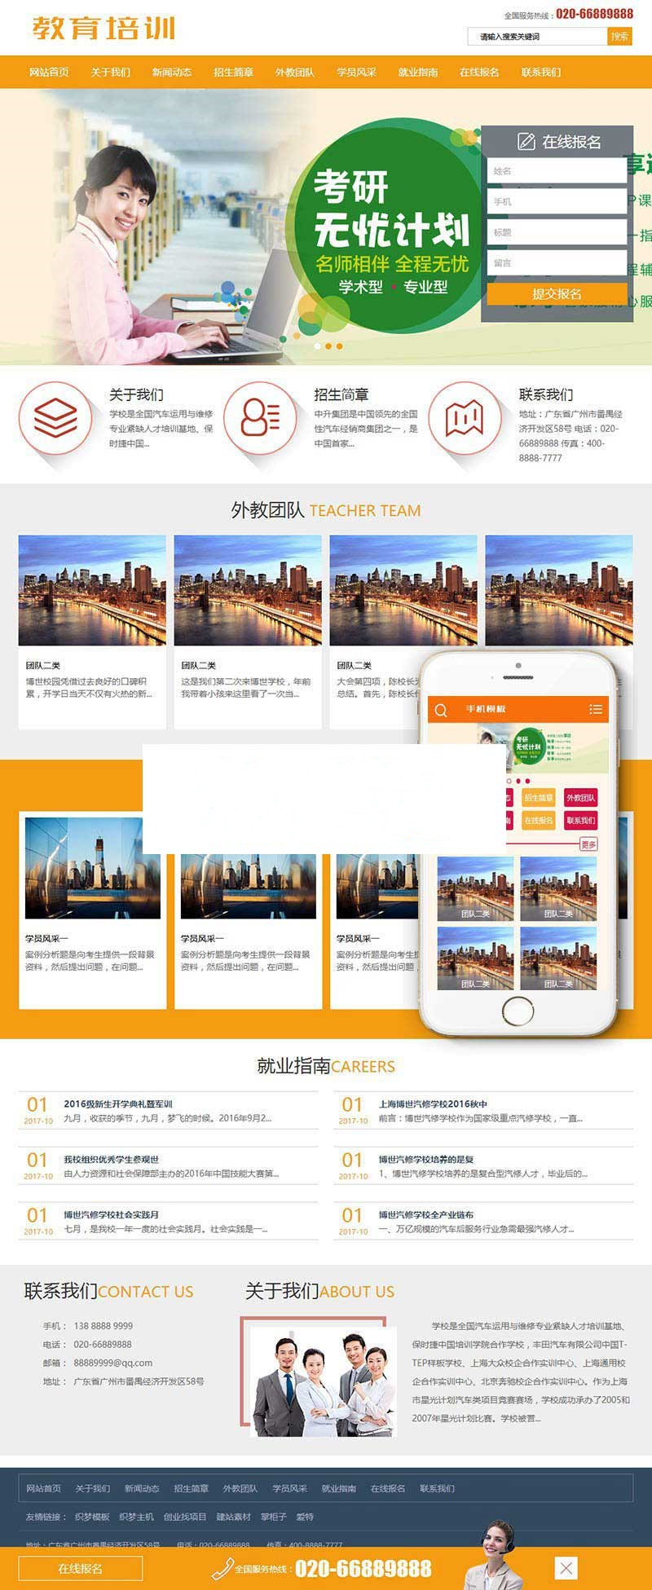Viewport: 652px width, 1590px height.
Task: Open the first 外教团队 city skyline thumbnail
Action: point(92,590)
